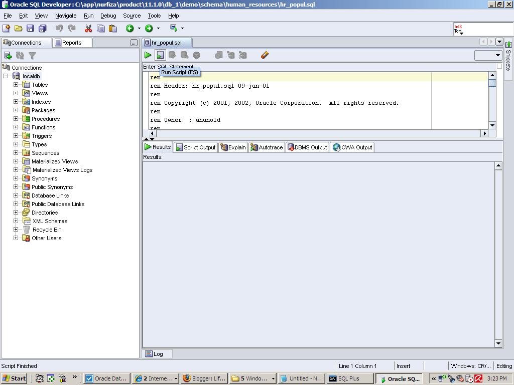The height and width of the screenshot is (385, 514).
Task: Undo the last edit
Action: [x=59, y=29]
